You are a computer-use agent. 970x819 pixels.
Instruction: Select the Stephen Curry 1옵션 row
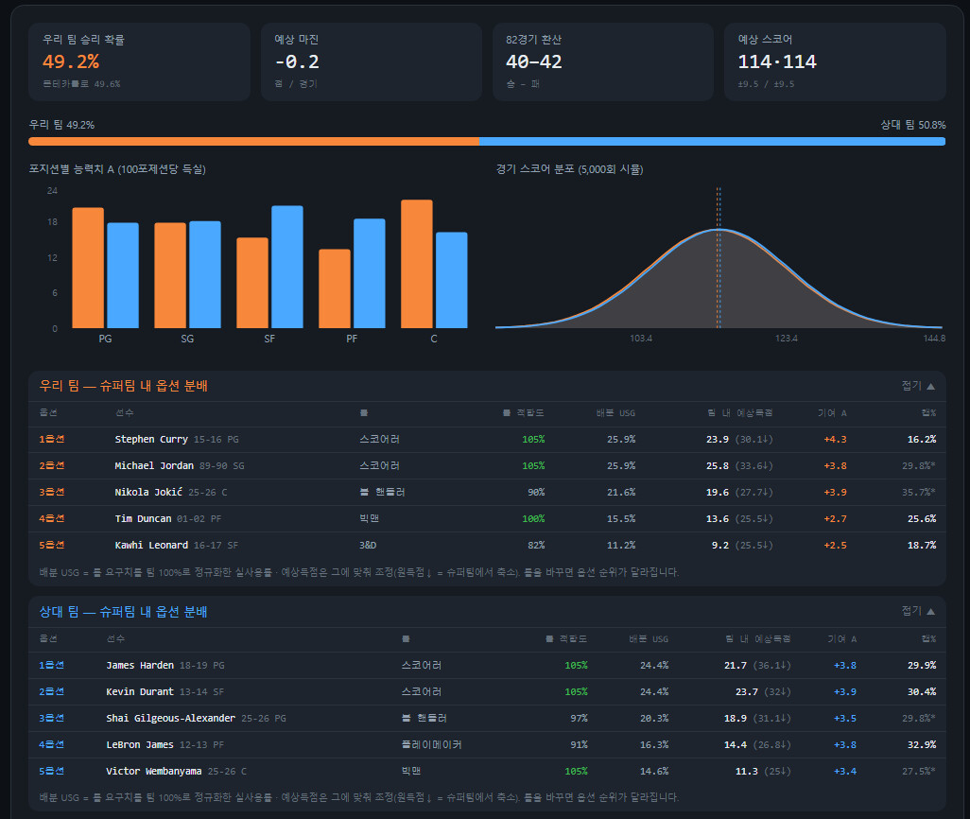(x=487, y=439)
